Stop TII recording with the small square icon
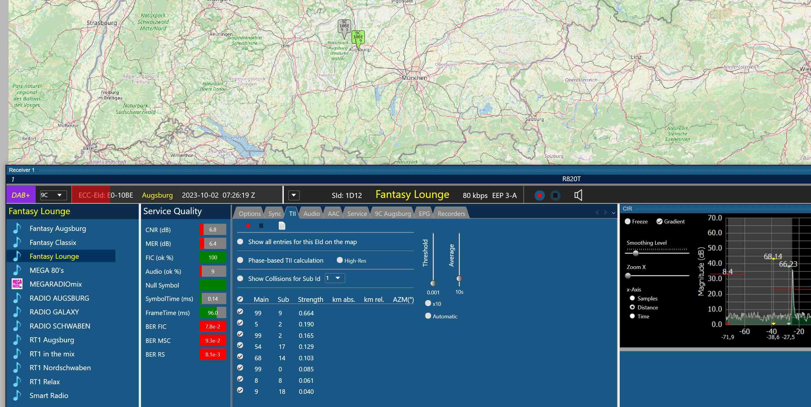The image size is (811, 407). coord(261,226)
